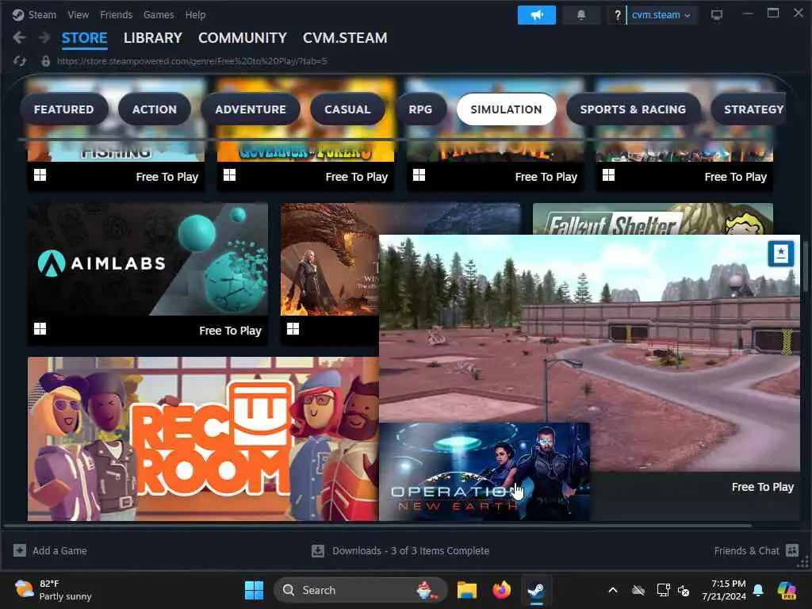Click the Windows platform icon under the Fishing game
This screenshot has height=609, width=812.
(40, 175)
